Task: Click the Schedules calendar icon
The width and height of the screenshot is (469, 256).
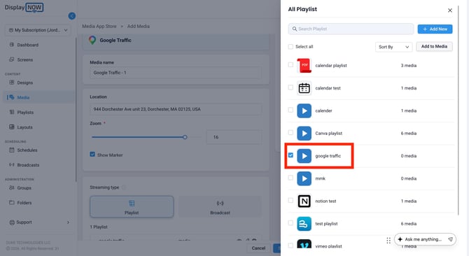Action: (x=12, y=150)
